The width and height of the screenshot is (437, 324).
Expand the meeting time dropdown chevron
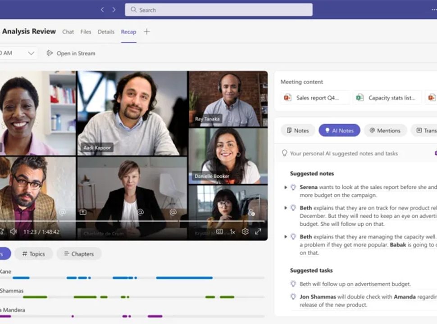tap(31, 53)
